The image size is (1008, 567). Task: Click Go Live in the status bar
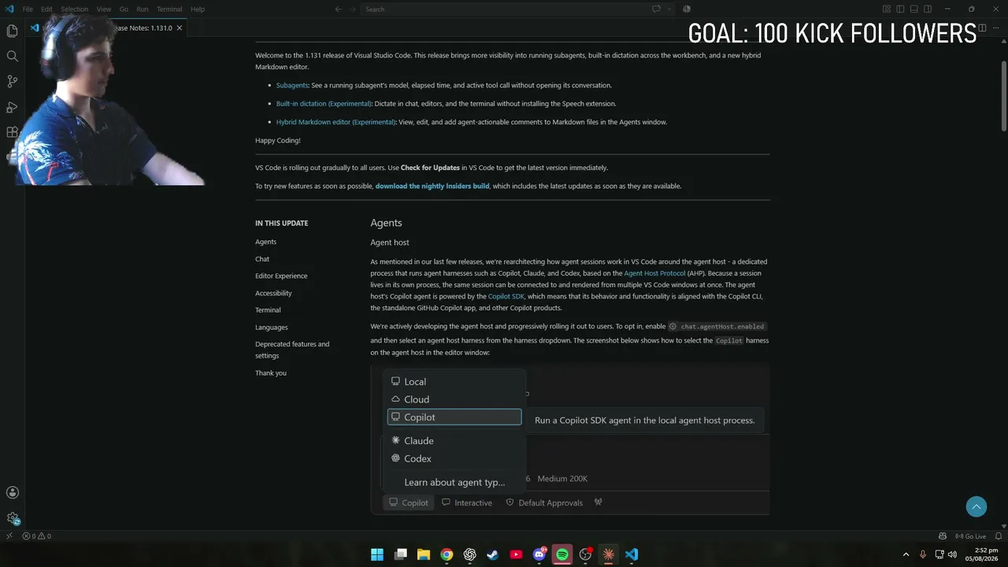(970, 536)
